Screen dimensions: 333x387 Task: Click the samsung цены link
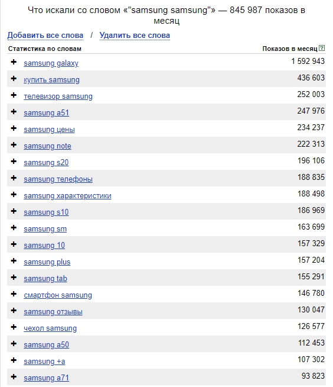tap(49, 130)
